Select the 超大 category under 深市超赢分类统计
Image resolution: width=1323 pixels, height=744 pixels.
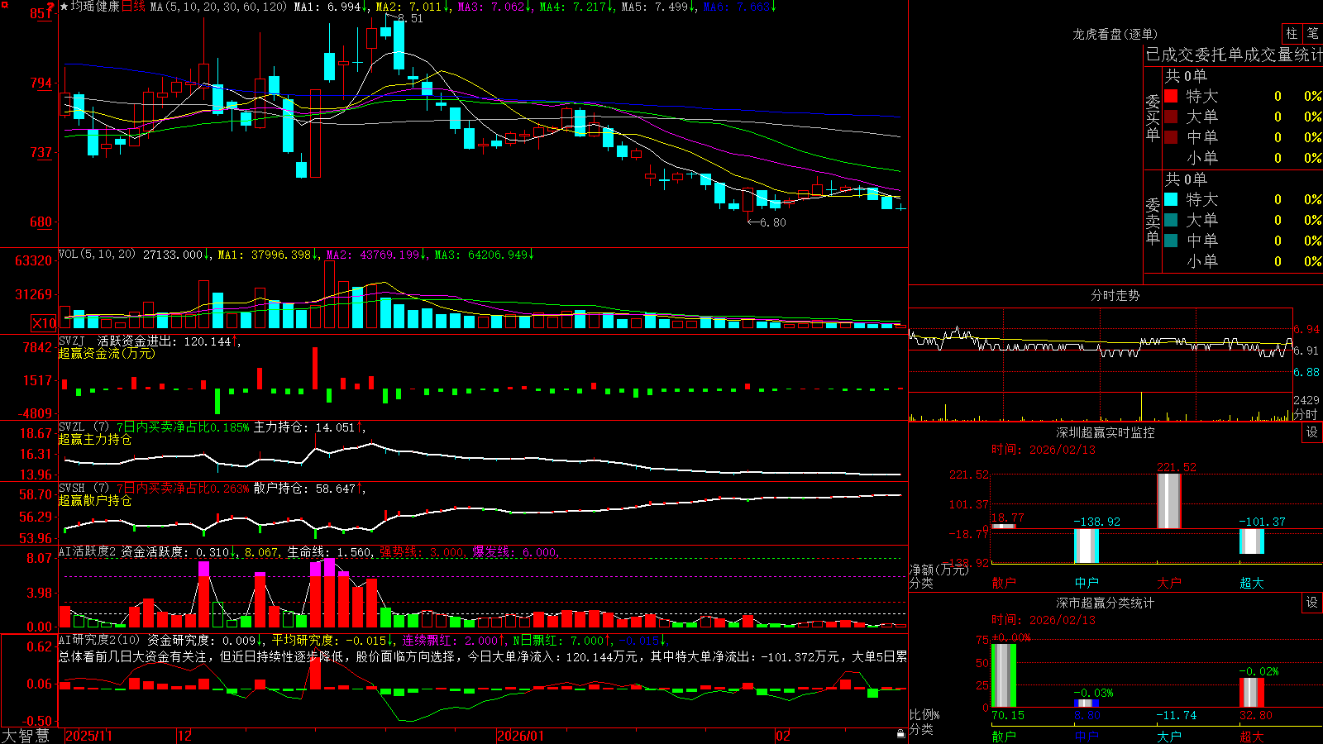[1251, 736]
